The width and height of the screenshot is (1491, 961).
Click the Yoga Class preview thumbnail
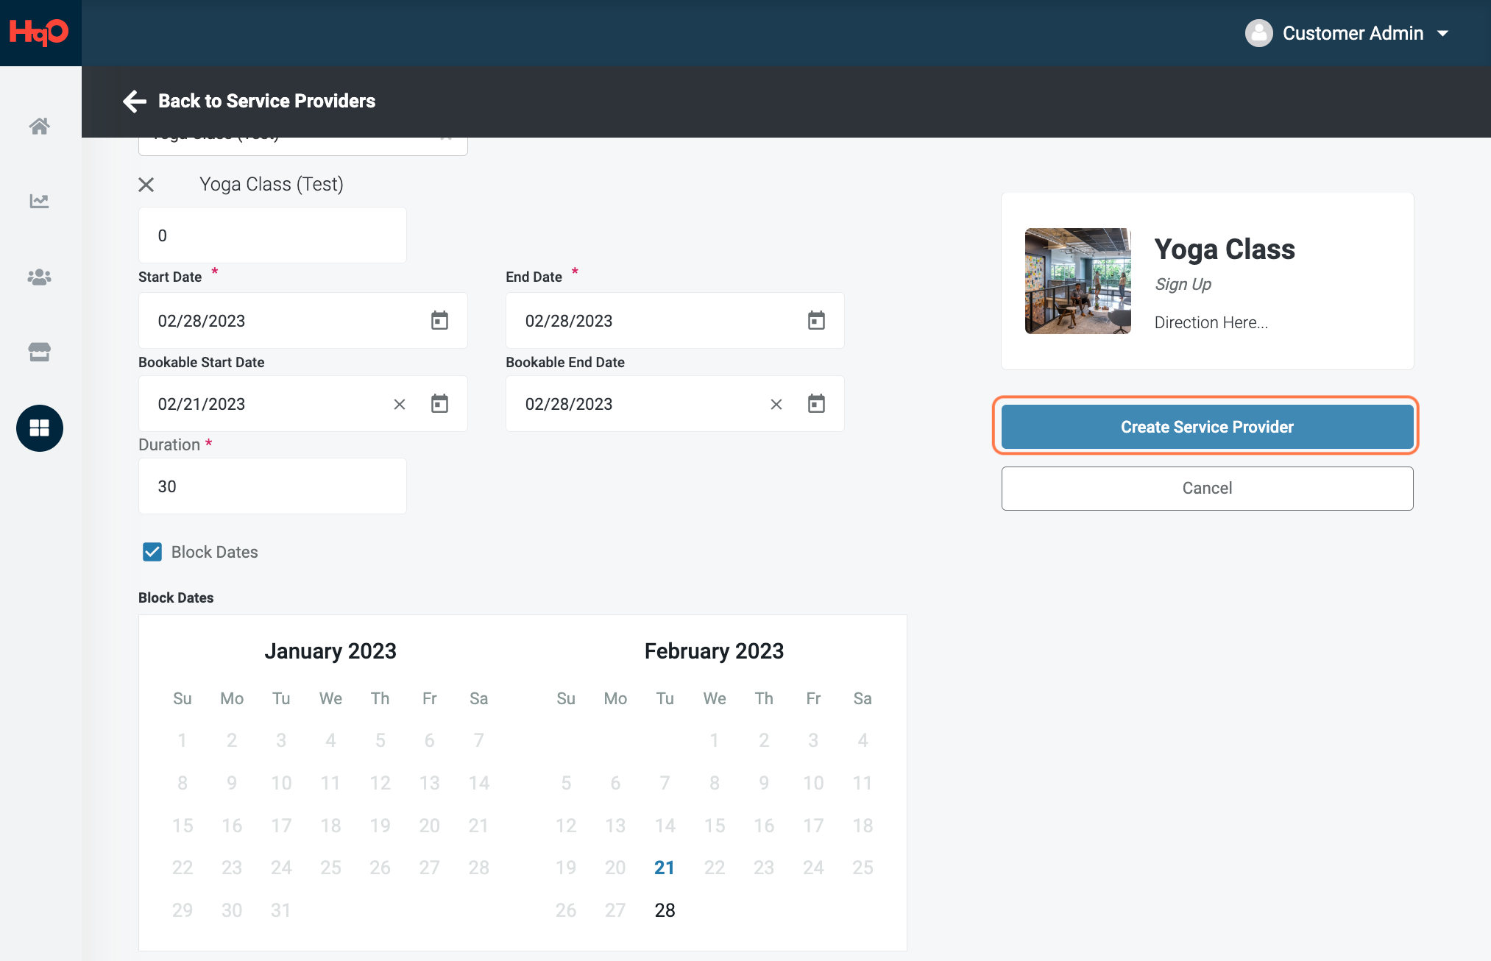1078,281
